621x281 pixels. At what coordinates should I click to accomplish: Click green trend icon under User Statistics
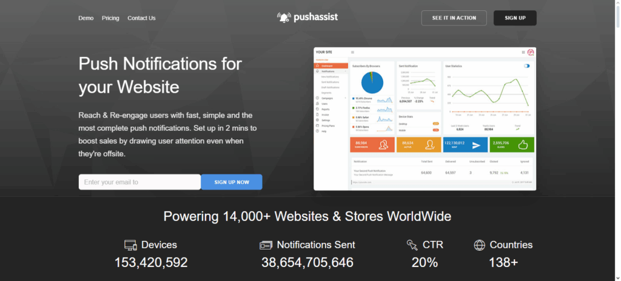518,129
